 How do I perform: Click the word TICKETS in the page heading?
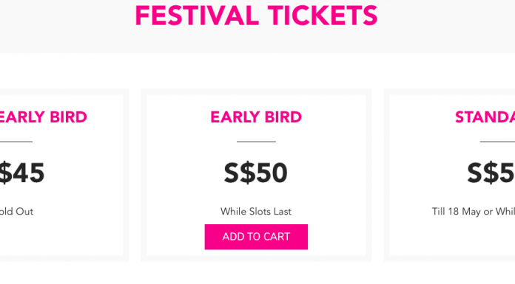323,15
